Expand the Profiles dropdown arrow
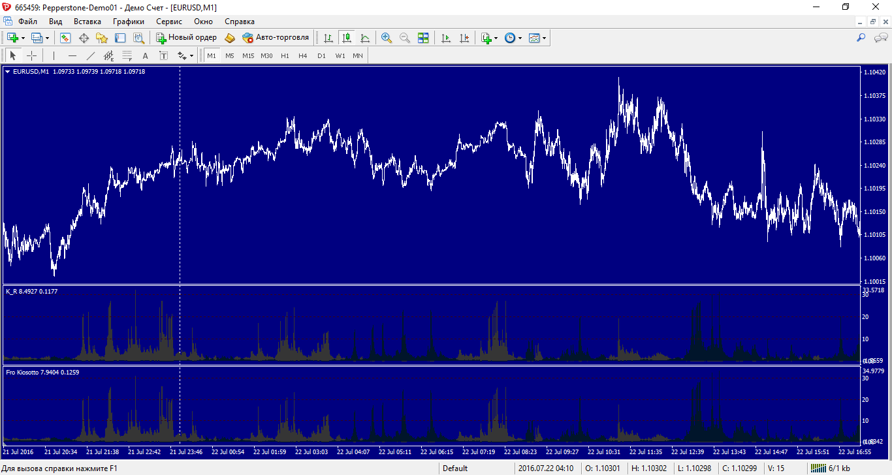This screenshot has width=892, height=475. 47,38
